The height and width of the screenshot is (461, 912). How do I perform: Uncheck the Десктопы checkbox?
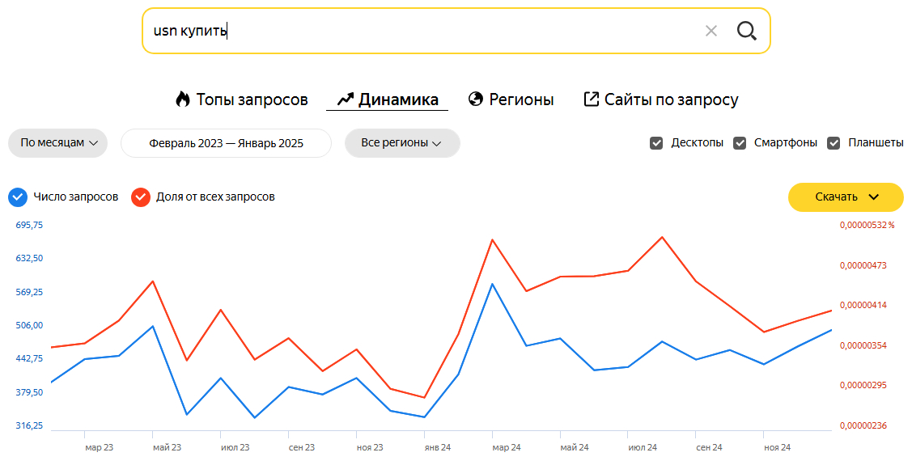(x=656, y=143)
